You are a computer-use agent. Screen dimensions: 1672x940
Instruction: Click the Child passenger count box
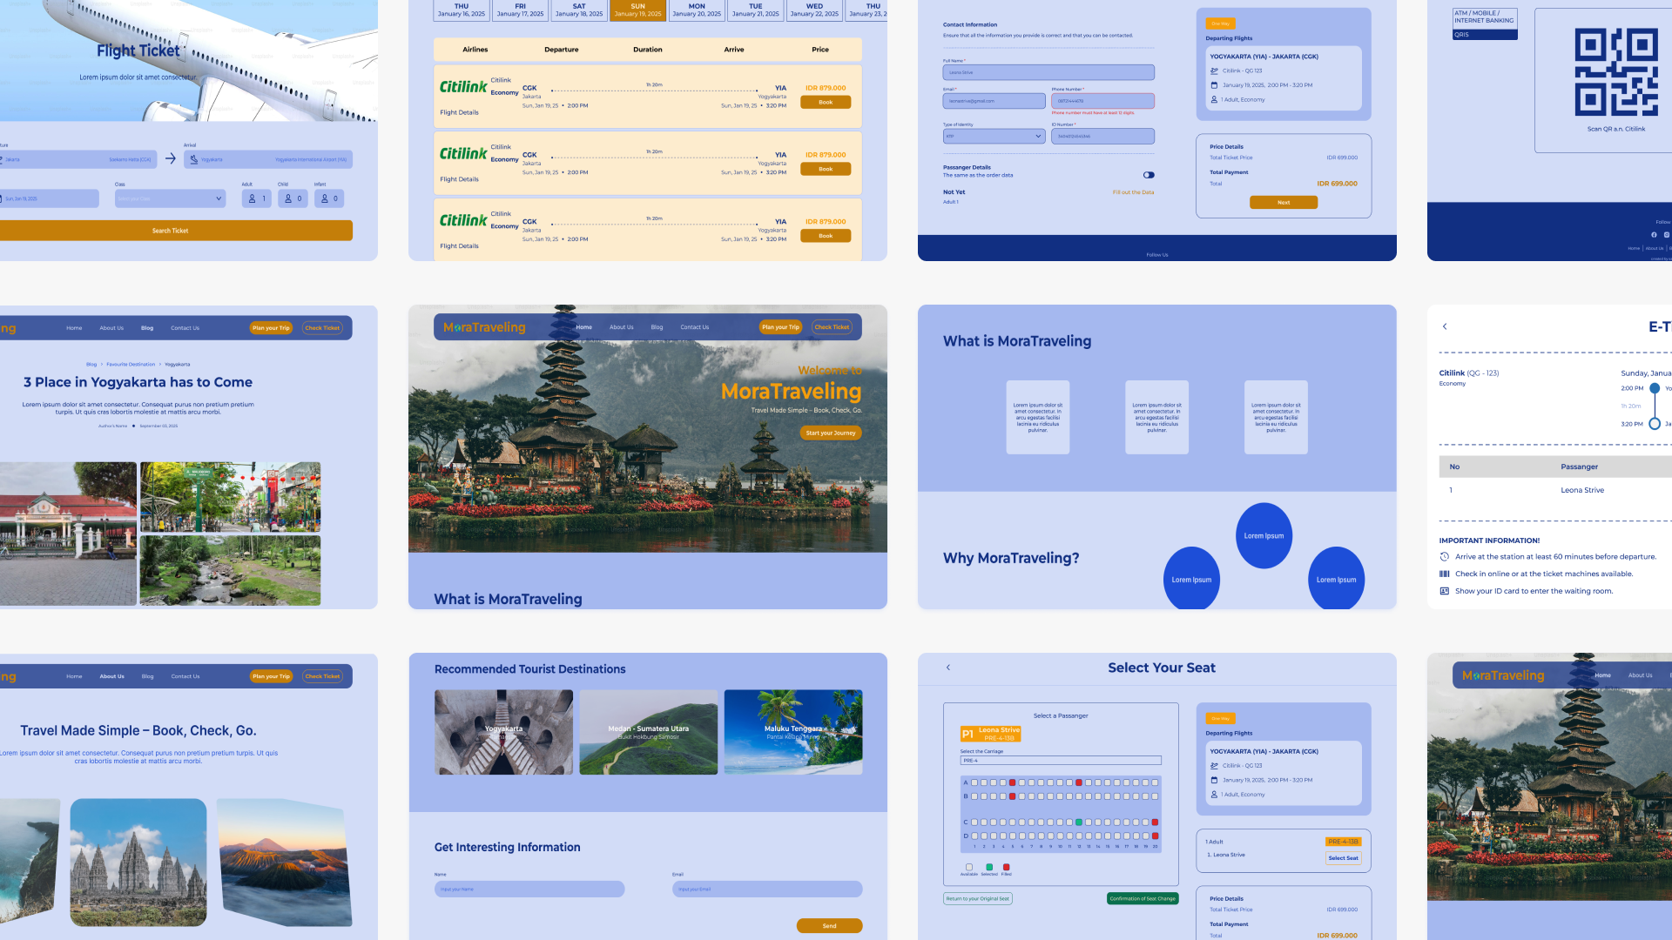pyautogui.click(x=293, y=198)
